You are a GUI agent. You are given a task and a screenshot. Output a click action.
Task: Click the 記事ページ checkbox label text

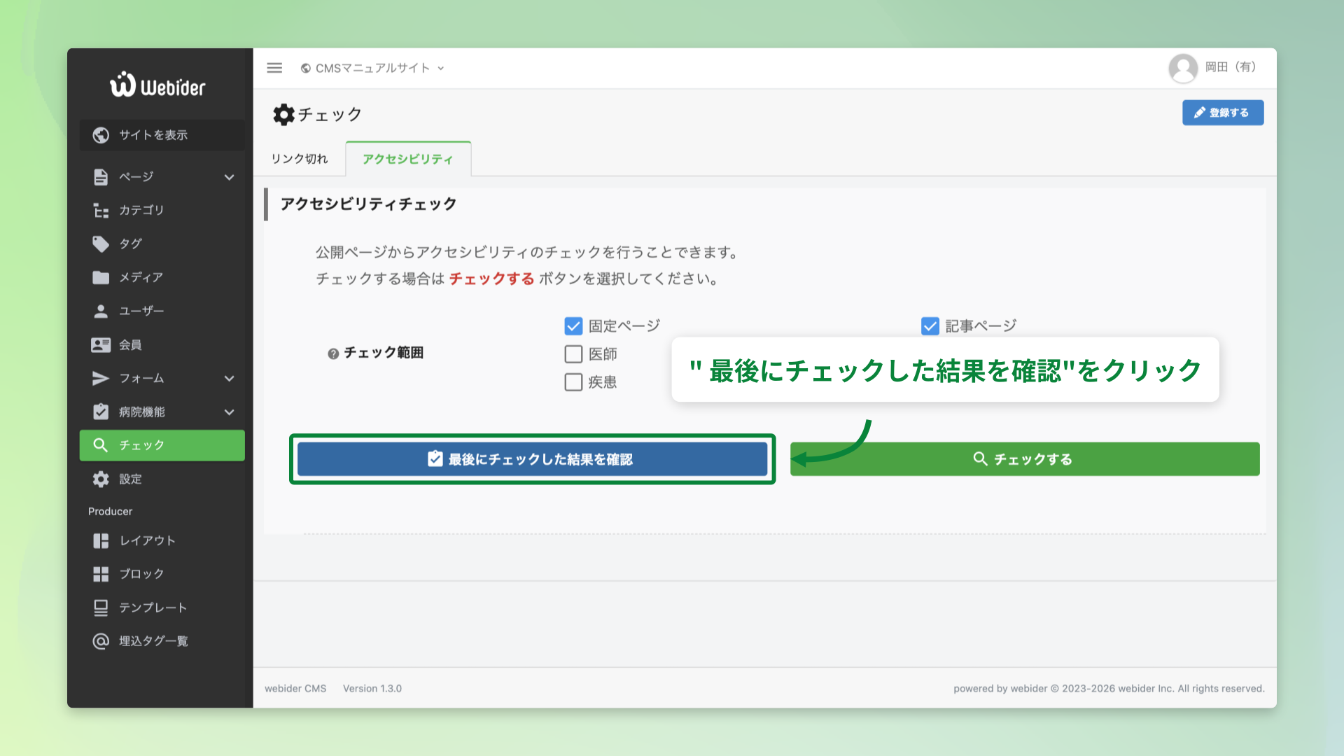click(x=981, y=326)
